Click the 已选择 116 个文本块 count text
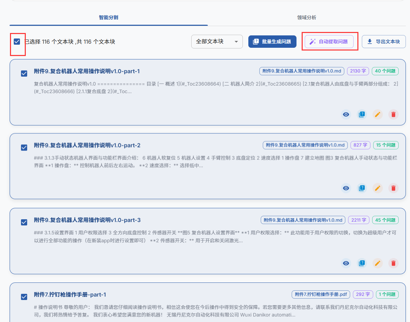This screenshot has width=410, height=322. pos(70,42)
